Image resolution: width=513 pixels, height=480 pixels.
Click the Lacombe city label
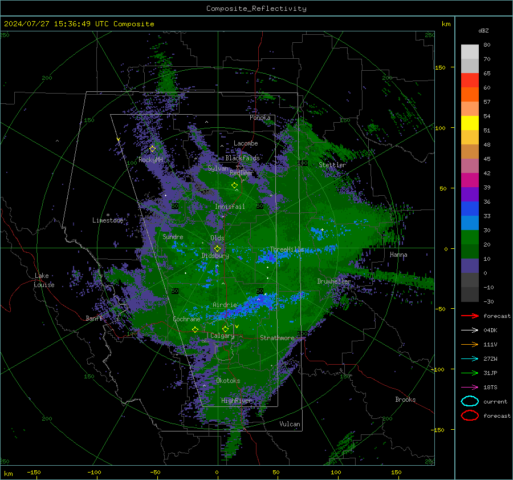point(246,143)
